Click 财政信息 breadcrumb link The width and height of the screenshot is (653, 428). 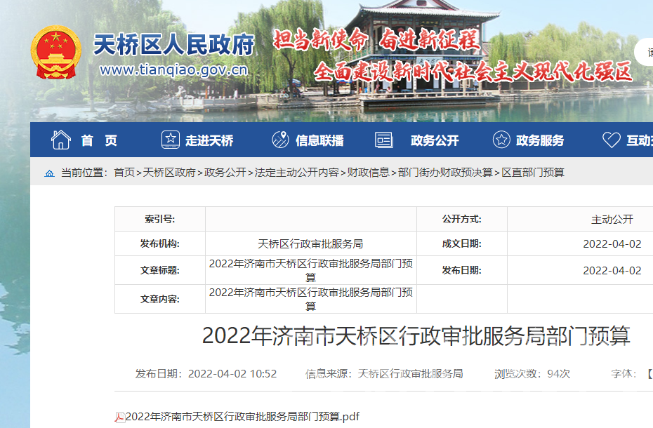point(368,173)
